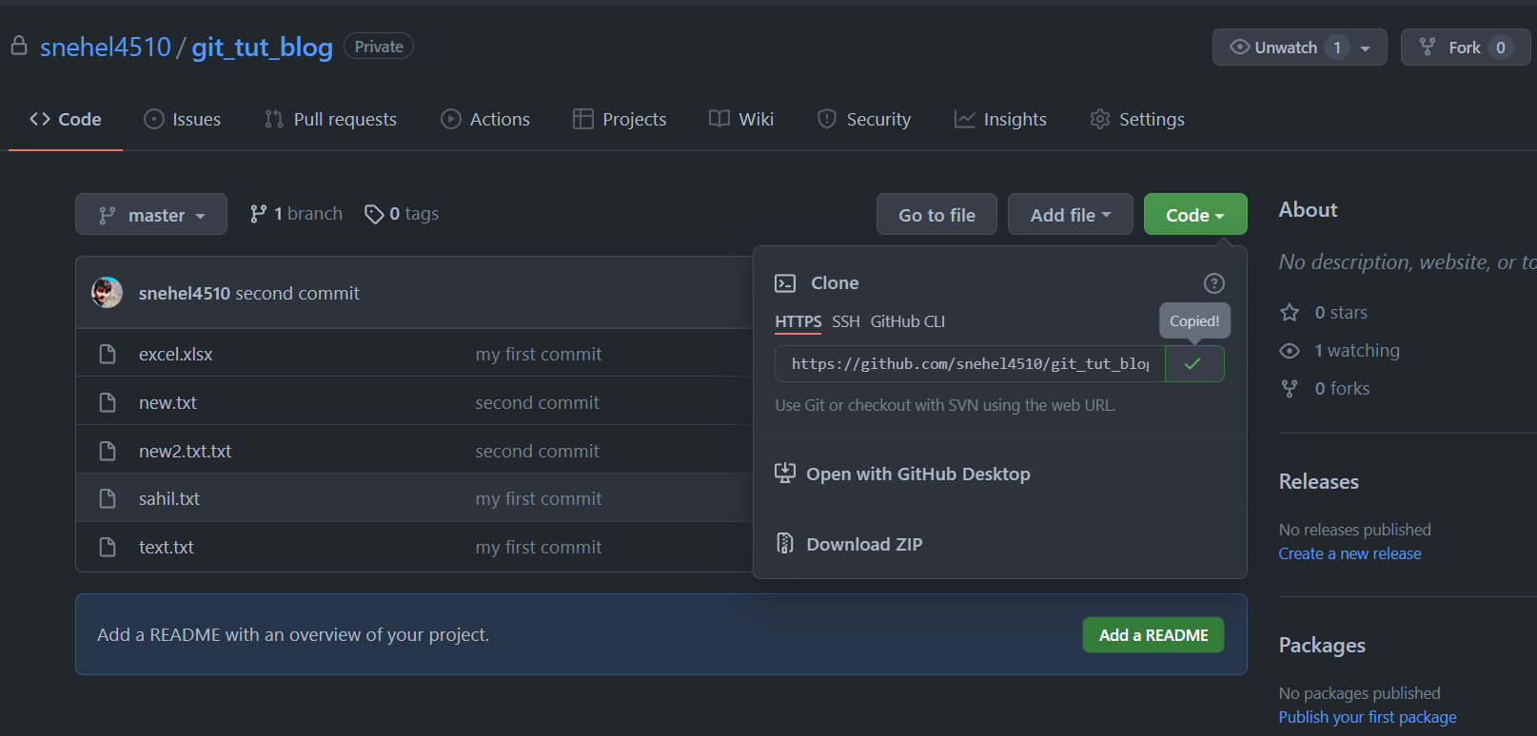Open the Publish your first package link
The height and width of the screenshot is (736, 1537).
pyautogui.click(x=1368, y=717)
